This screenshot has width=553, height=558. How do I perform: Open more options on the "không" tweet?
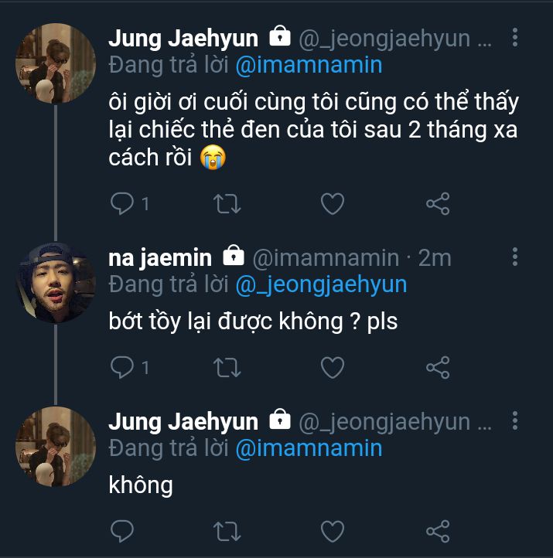click(x=516, y=422)
